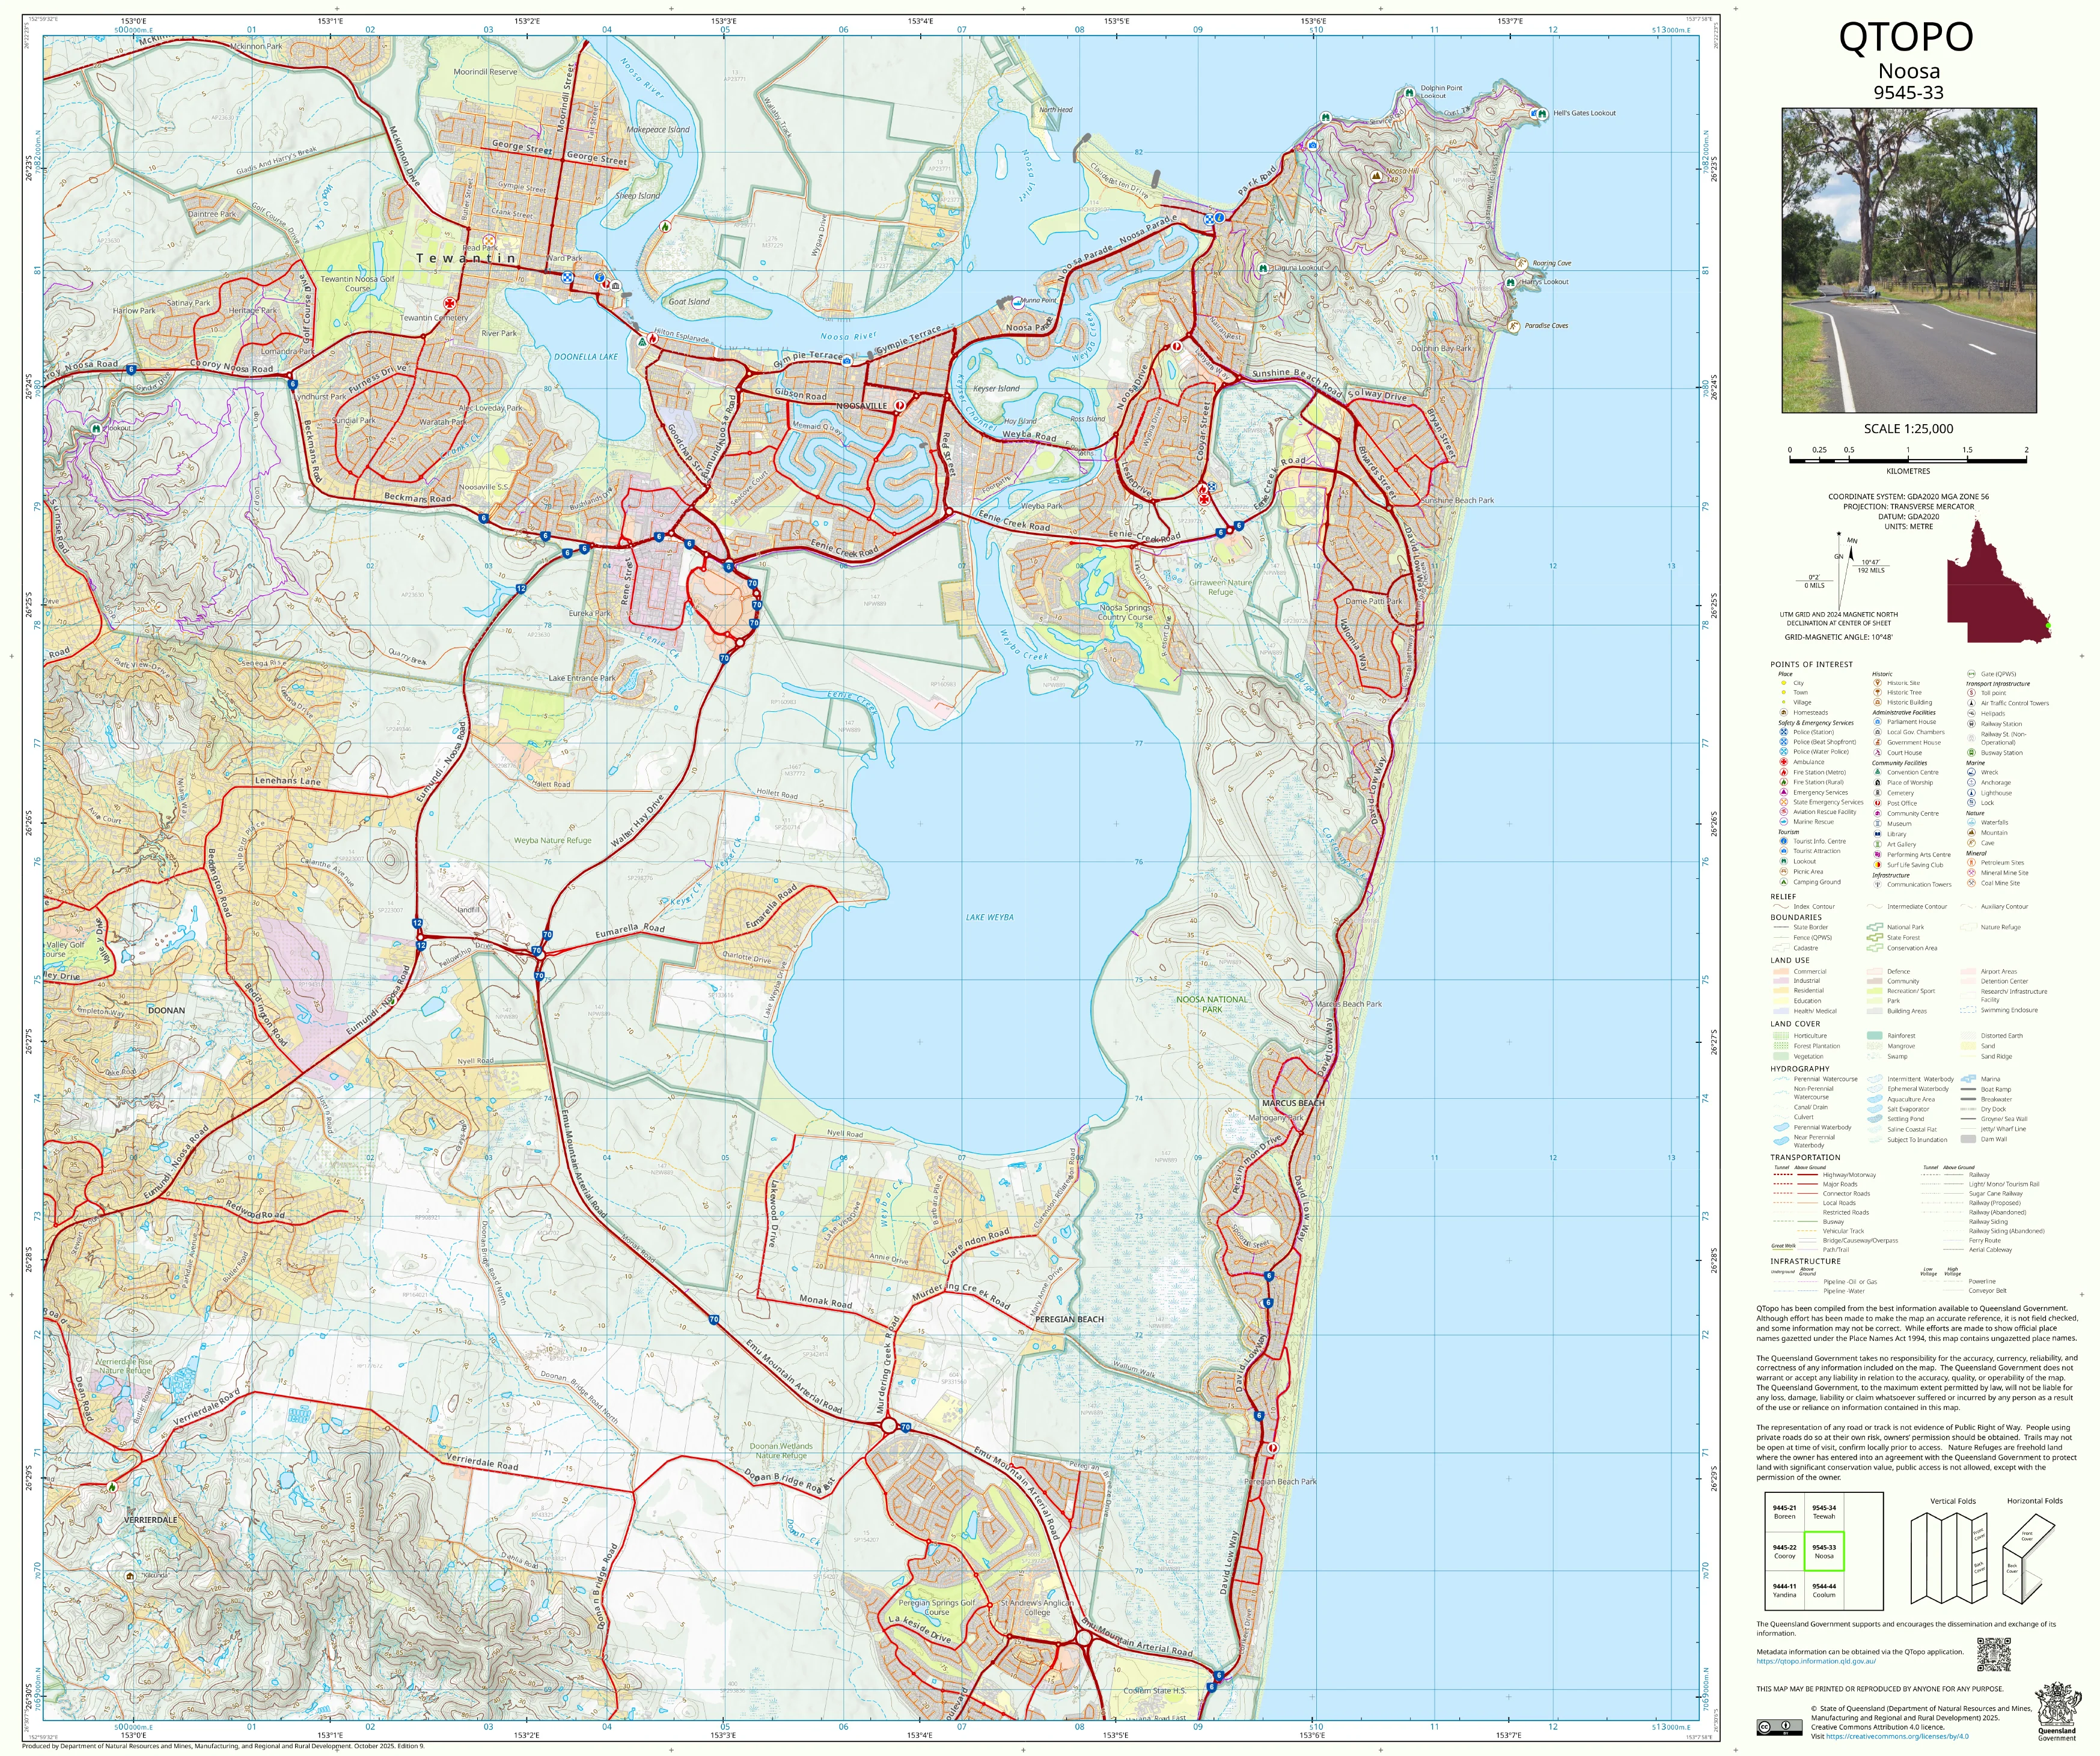Click the Mountain legend icon

tap(1971, 833)
